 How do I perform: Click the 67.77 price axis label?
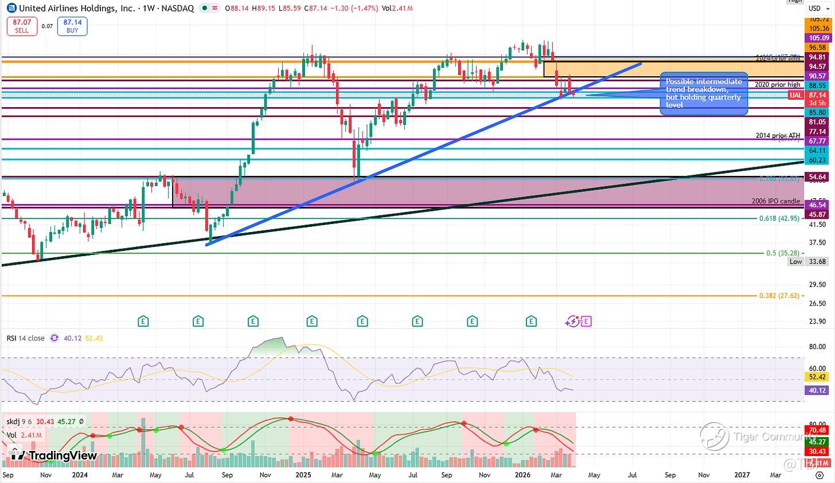coord(817,141)
